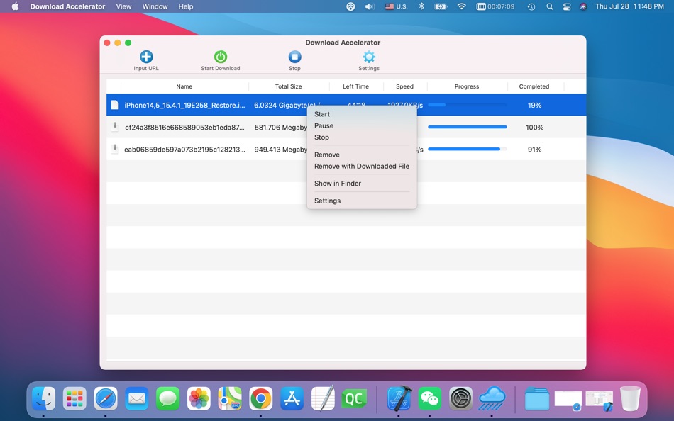This screenshot has height=421, width=674.
Task: Open Spotlight search in menu bar
Action: coord(549,6)
